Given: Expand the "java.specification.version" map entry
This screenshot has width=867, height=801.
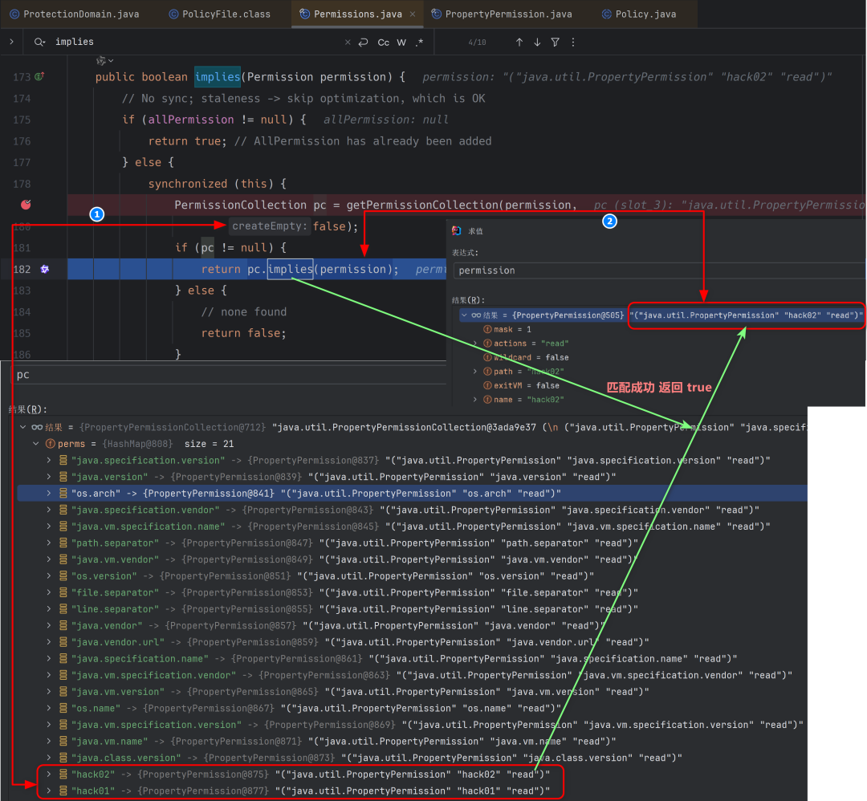Looking at the screenshot, I should pos(49,461).
